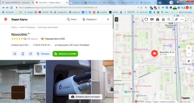Zoom out the map with minus button

189,54
